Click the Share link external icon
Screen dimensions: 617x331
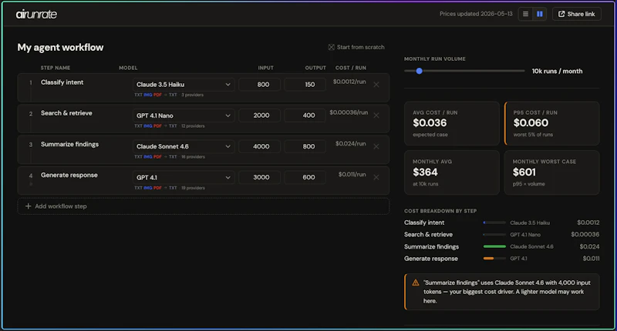click(561, 14)
